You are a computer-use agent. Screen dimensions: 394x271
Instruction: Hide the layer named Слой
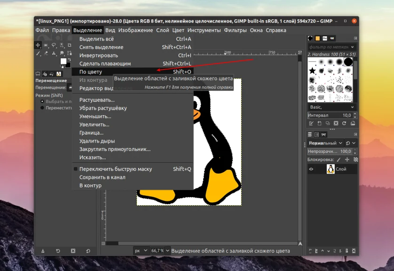(311, 169)
